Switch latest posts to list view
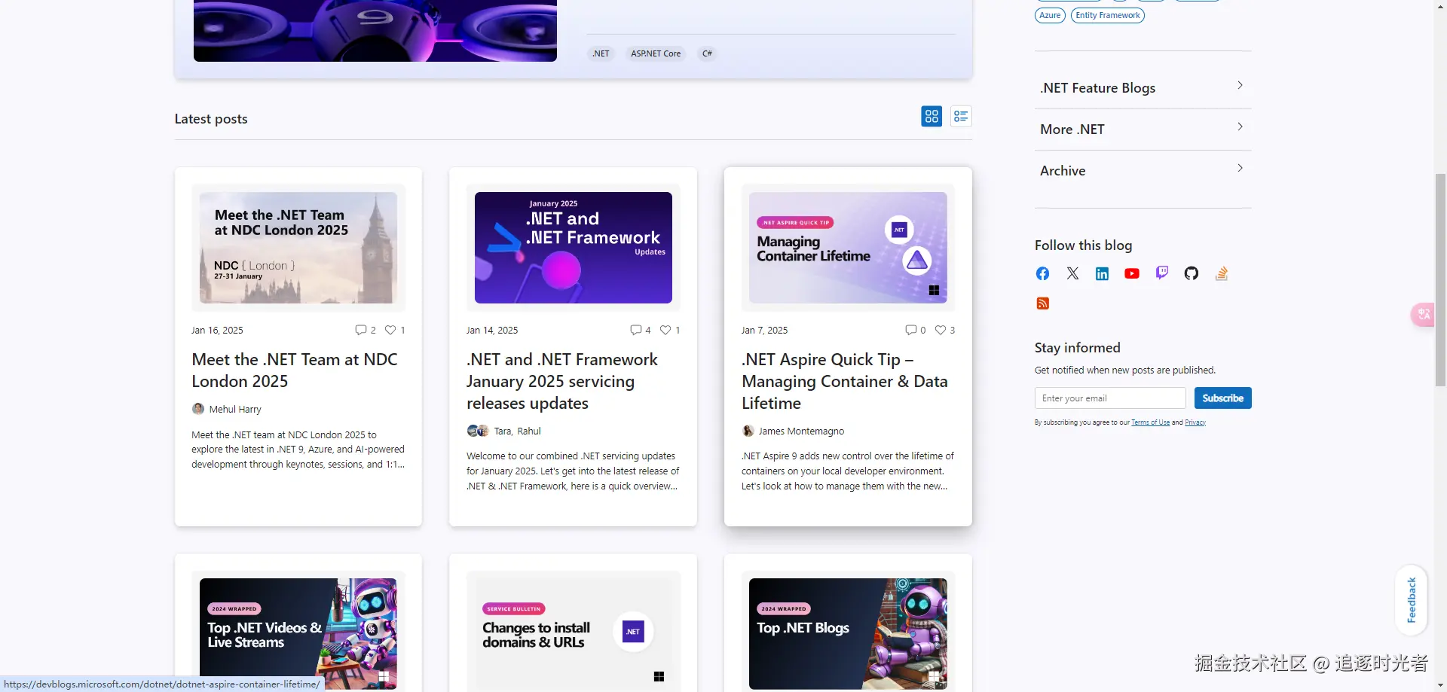The height and width of the screenshot is (692, 1447). point(961,117)
